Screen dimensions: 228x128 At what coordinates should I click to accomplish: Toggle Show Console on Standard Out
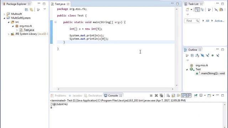pyautogui.click(x=183, y=96)
